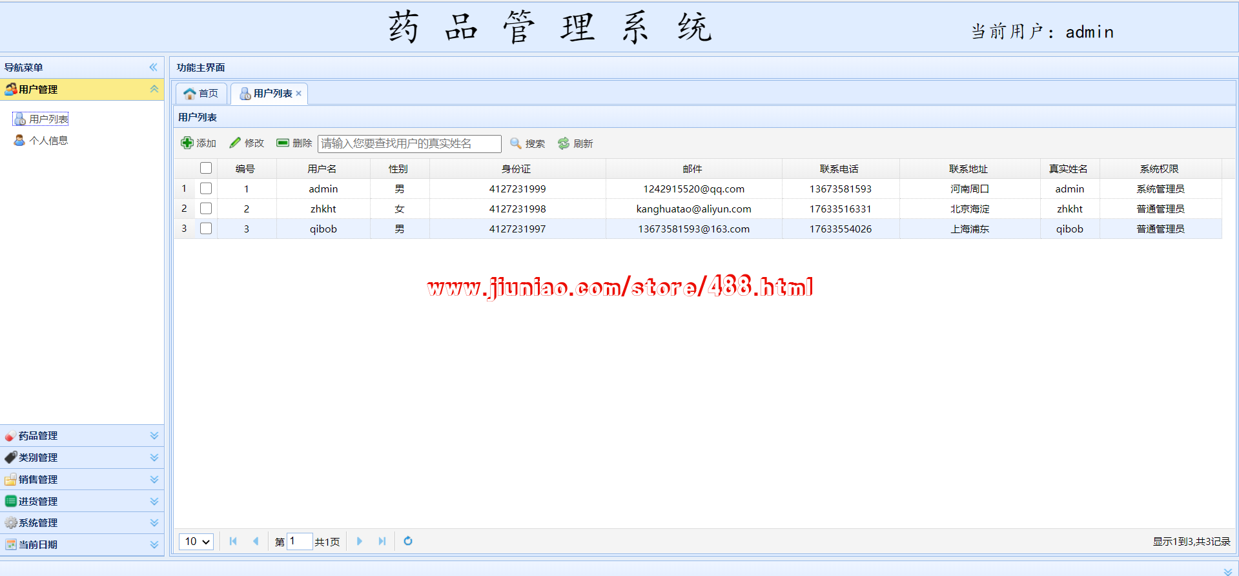Expand the 当前日期 accordion section
Viewport: 1239px width, 576px height.
click(x=154, y=544)
